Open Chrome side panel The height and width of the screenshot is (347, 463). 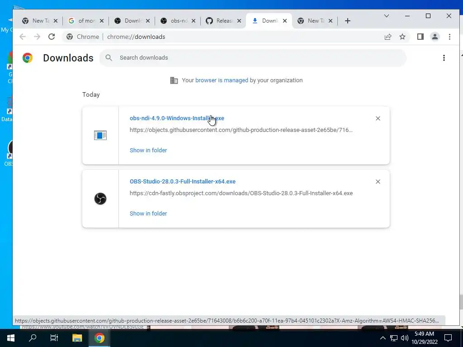(x=420, y=37)
